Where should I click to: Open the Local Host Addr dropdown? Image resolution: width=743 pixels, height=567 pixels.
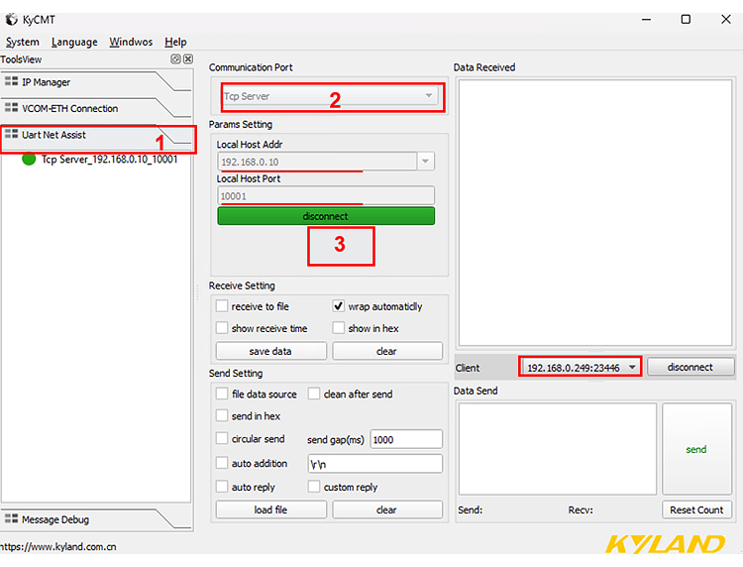(x=426, y=162)
